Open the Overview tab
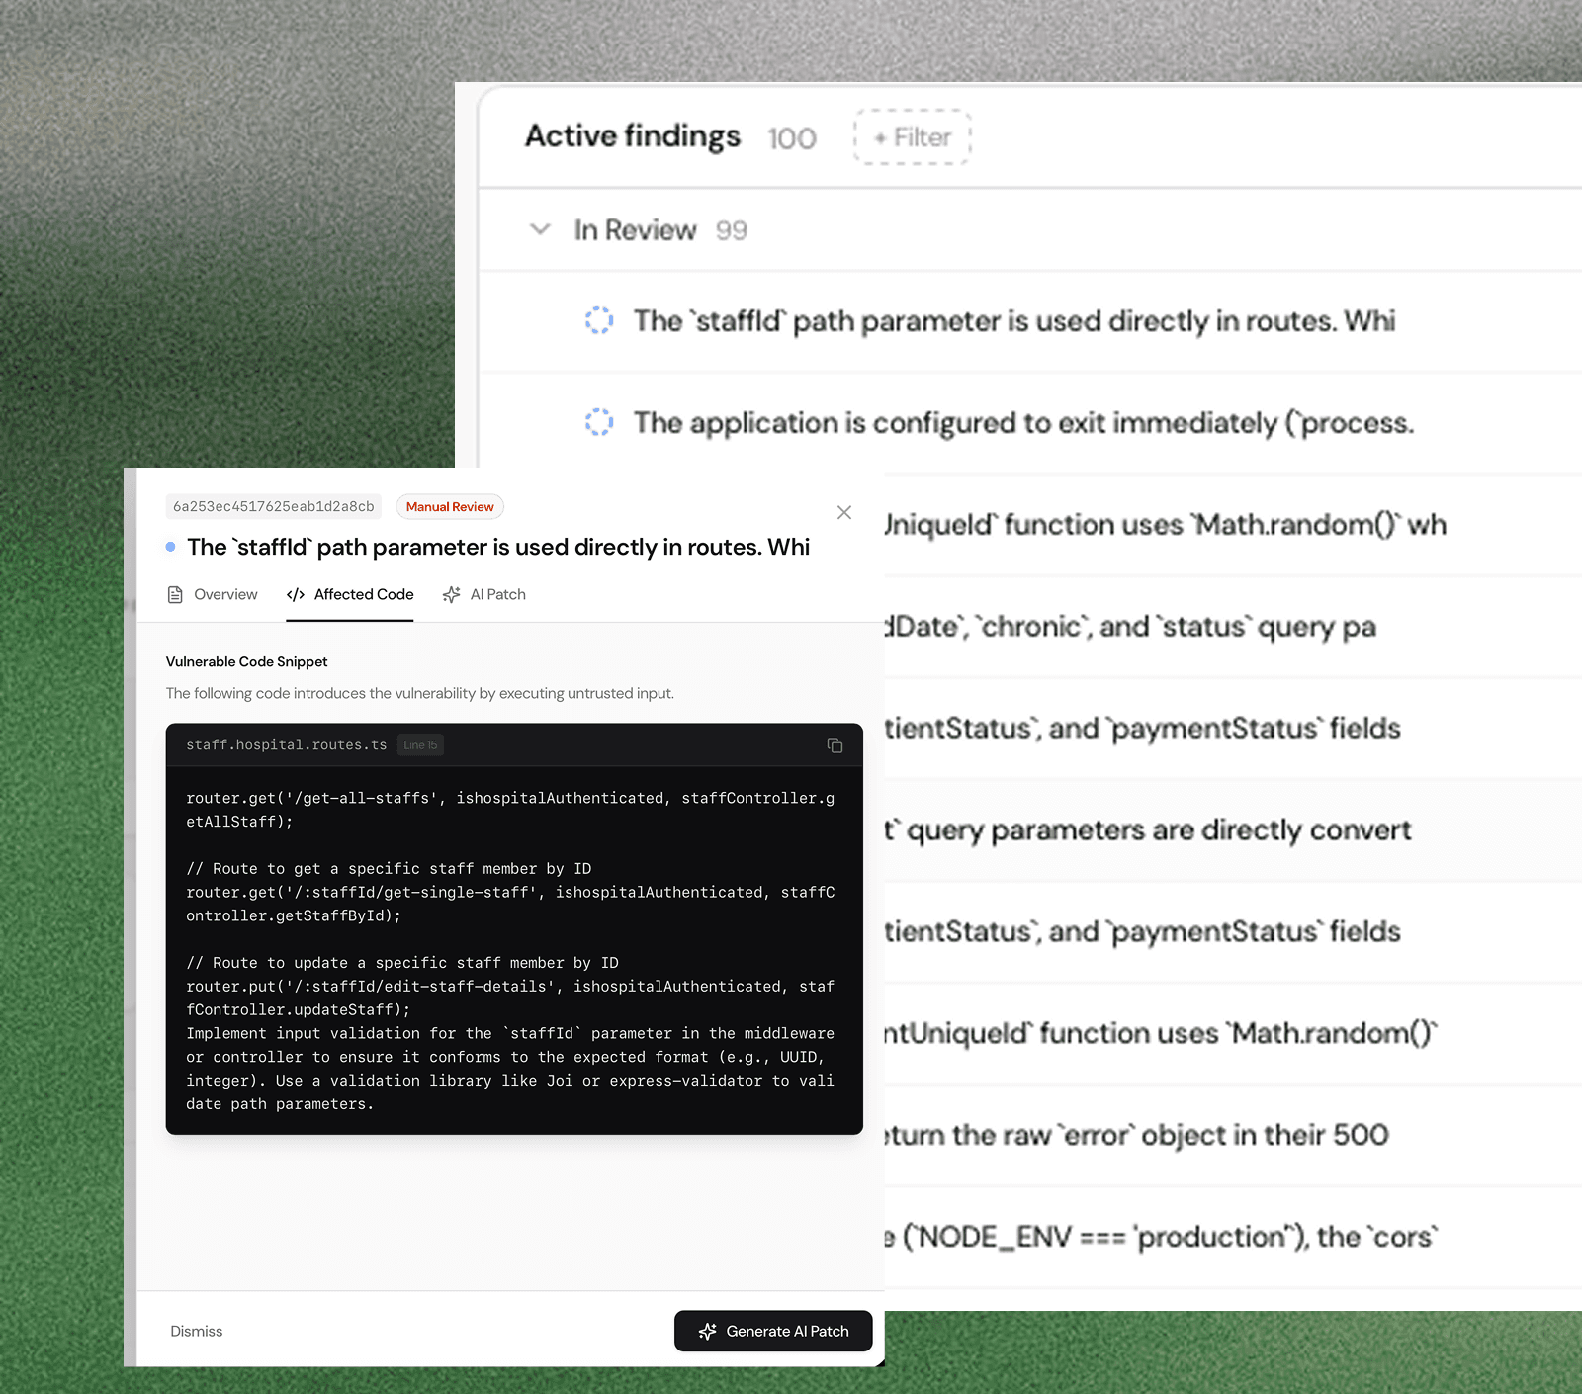The height and width of the screenshot is (1394, 1582). coord(213,594)
